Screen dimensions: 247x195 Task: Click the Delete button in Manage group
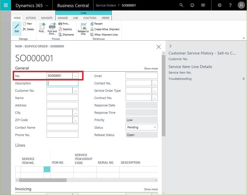coord(28,29)
